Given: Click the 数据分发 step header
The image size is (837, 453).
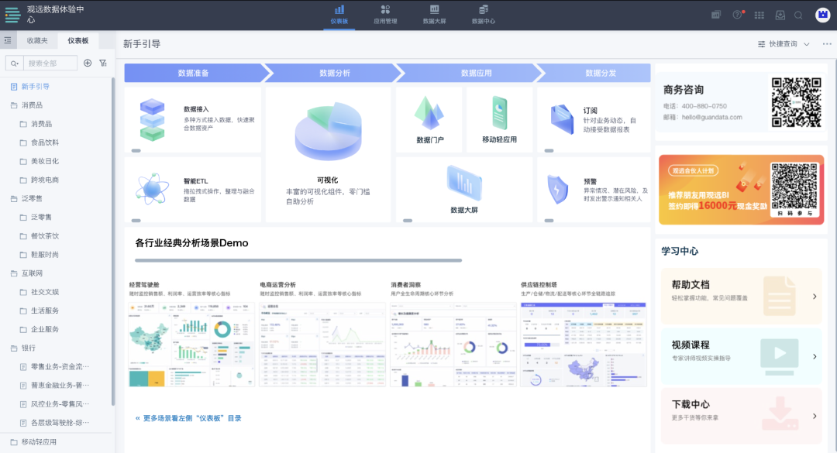Looking at the screenshot, I should tap(601, 73).
